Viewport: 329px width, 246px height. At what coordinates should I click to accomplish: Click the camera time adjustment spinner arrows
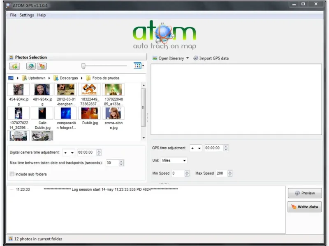[x=99, y=153]
